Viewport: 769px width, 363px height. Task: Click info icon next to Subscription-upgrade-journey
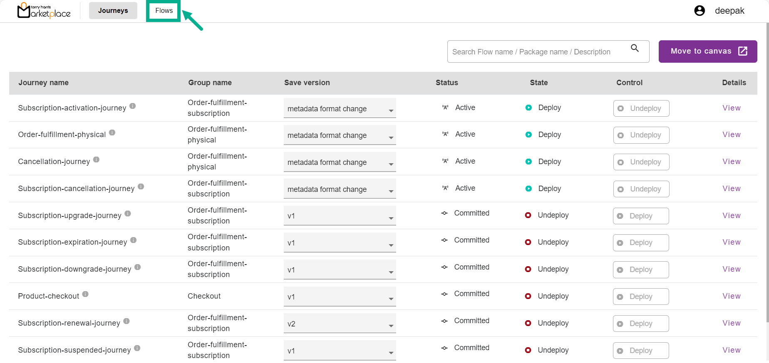pos(128,213)
